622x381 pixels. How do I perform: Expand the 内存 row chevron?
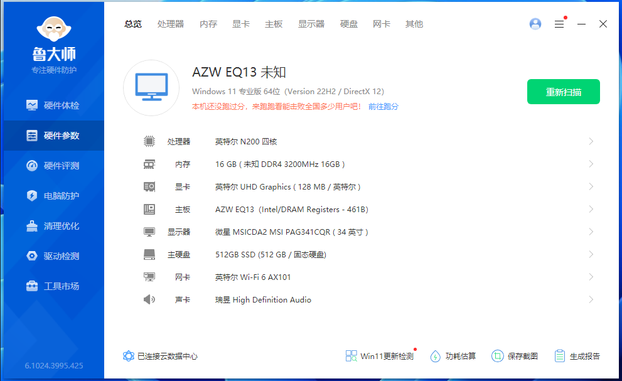pyautogui.click(x=591, y=164)
